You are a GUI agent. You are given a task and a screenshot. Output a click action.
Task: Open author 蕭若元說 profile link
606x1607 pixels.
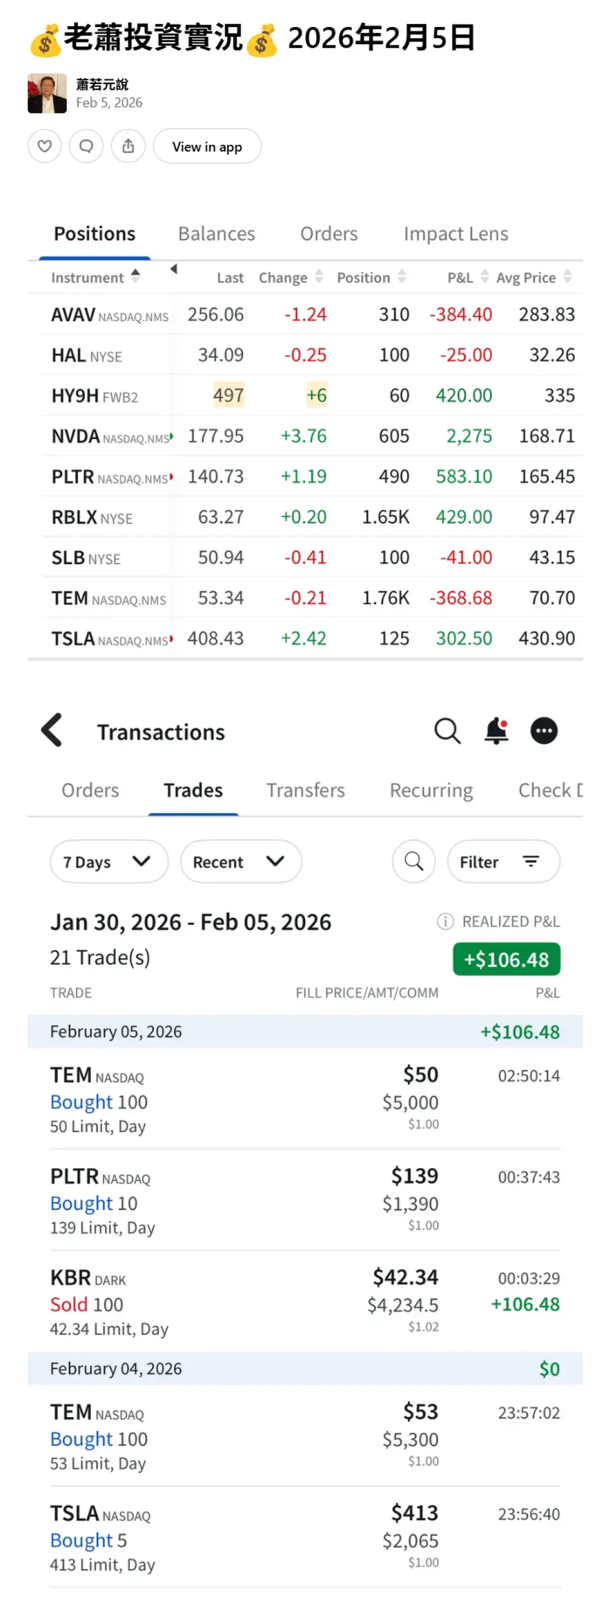[102, 84]
